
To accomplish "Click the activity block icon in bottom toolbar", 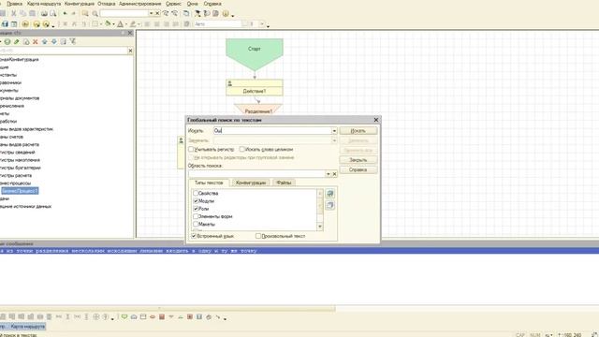I will click(143, 316).
